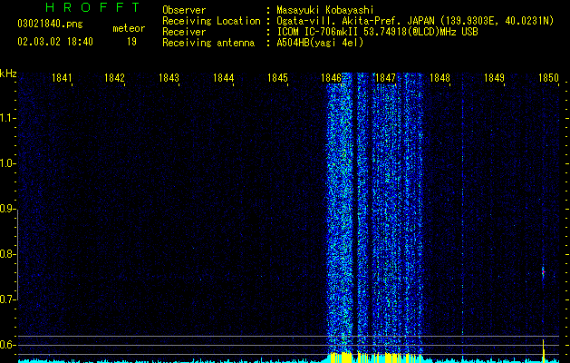Click the meteor label
The image size is (570, 363).
coord(129,28)
